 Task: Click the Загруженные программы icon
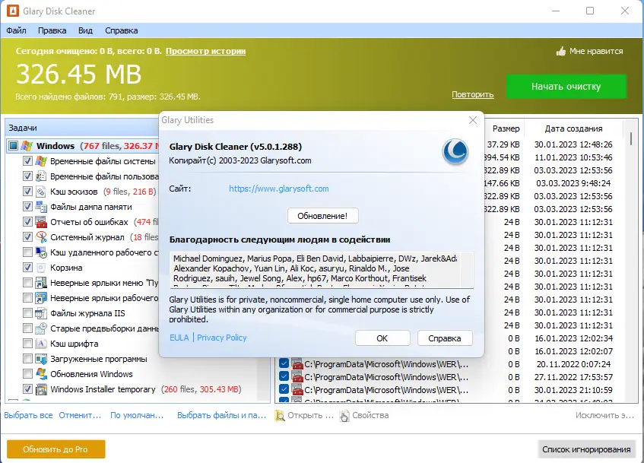[x=41, y=359]
